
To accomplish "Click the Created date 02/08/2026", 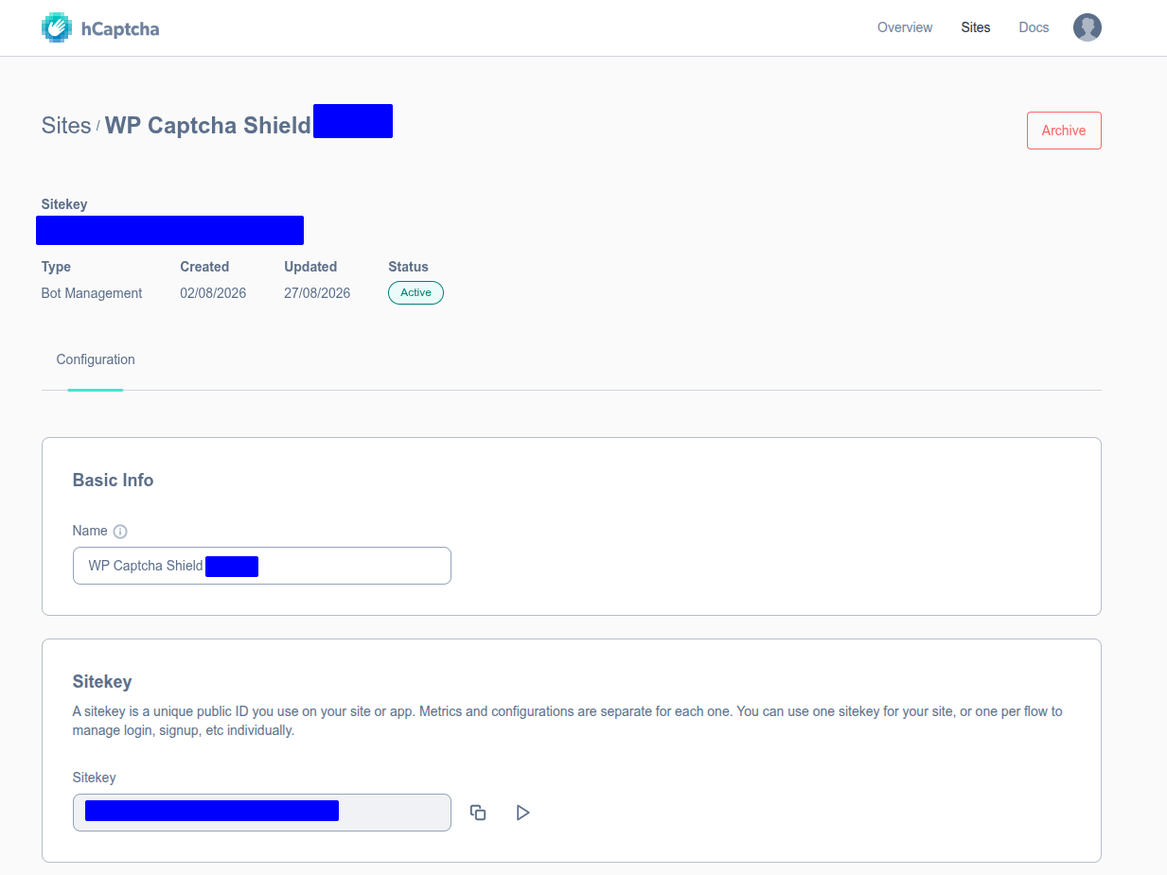I will coord(213,293).
